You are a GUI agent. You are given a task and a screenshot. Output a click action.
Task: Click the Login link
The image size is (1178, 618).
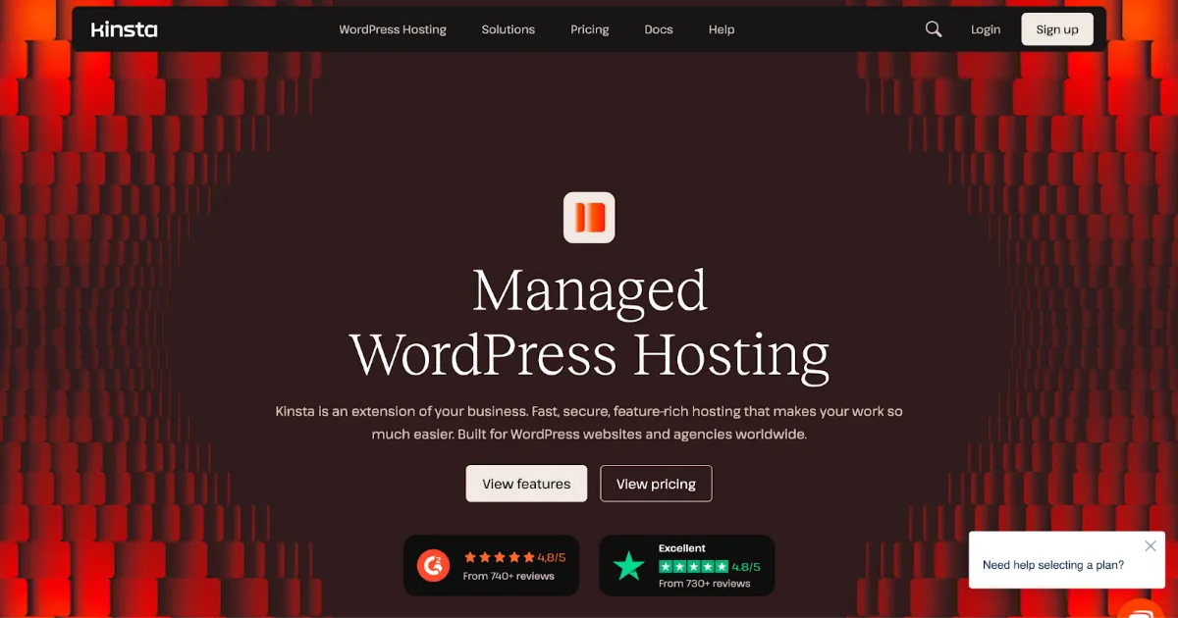tap(986, 29)
